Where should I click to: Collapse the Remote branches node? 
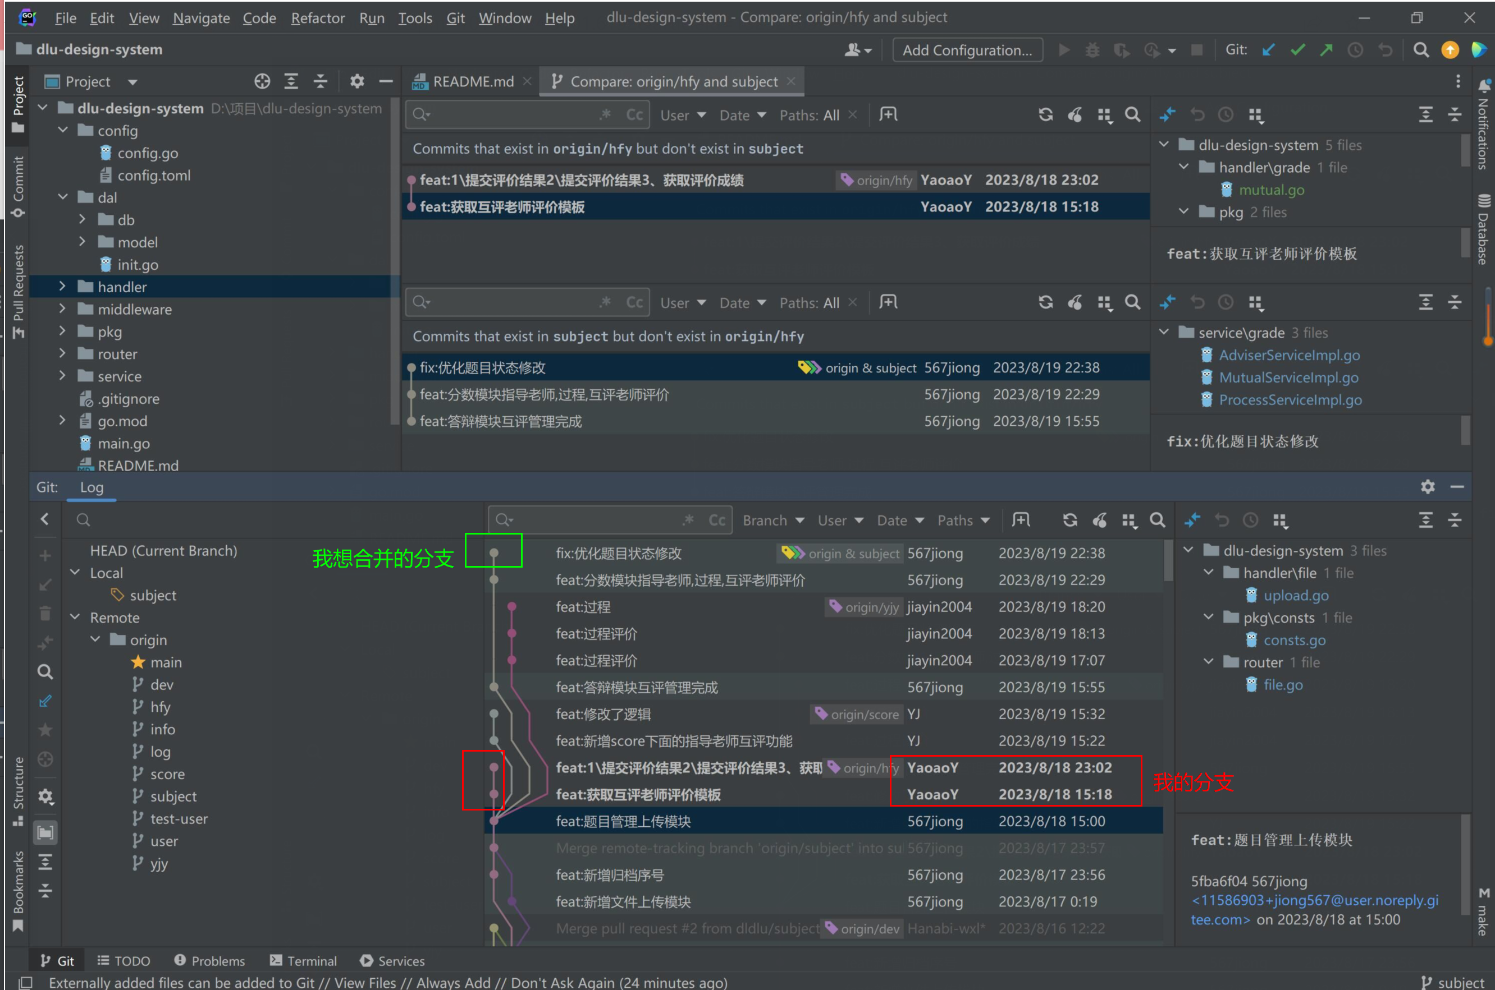point(75,617)
